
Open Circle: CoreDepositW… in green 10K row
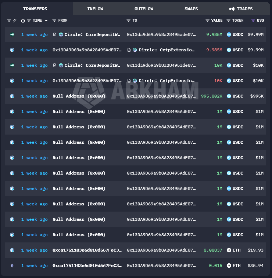tap(92, 65)
